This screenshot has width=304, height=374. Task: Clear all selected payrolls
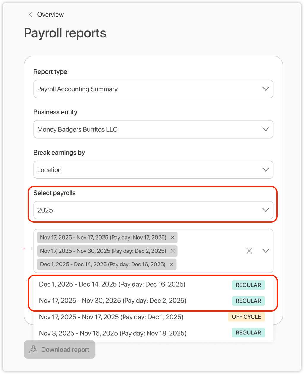(x=249, y=251)
